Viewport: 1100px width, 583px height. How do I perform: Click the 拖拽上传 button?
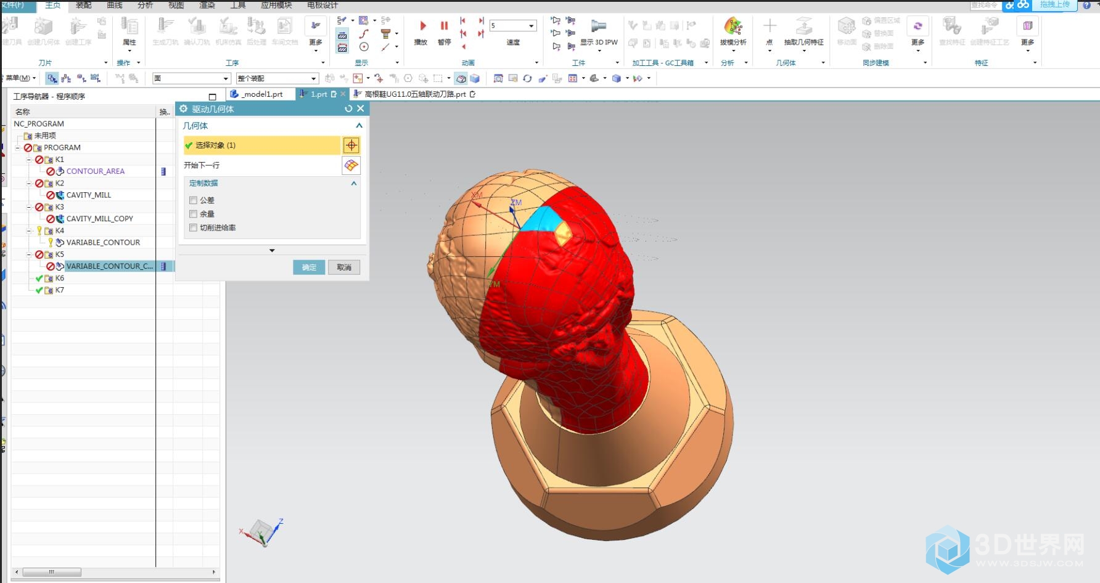pyautogui.click(x=1054, y=5)
